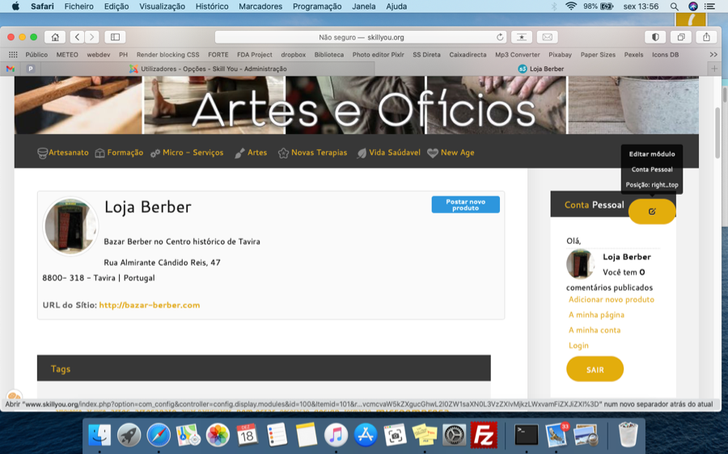Open System Preferences in the Dock

(x=454, y=435)
